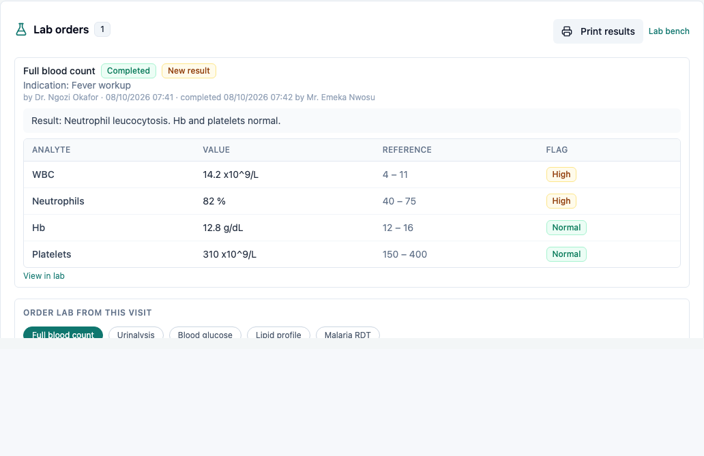Open the Lab bench link
704x456 pixels.
(669, 31)
